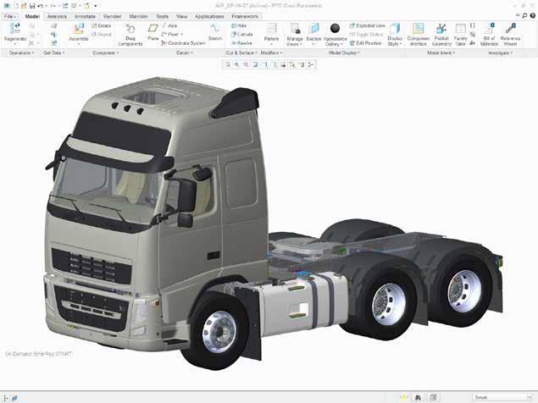
Task: Expand the Cut & Surface group dropdown
Action: (241, 52)
